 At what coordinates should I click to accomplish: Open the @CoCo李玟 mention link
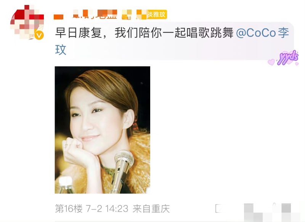262,33
